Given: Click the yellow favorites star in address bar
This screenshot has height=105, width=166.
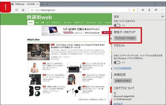Looking at the screenshot, I should point(134,10).
